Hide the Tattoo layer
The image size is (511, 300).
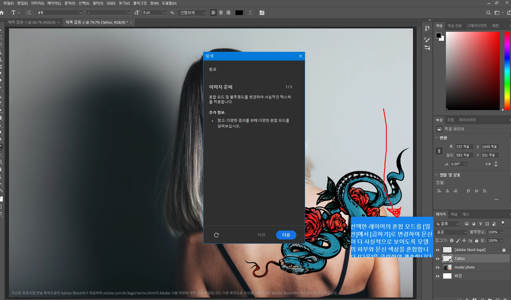point(437,259)
